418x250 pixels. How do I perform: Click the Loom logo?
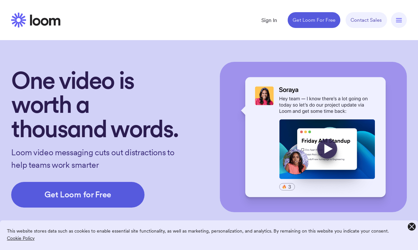coord(36,20)
